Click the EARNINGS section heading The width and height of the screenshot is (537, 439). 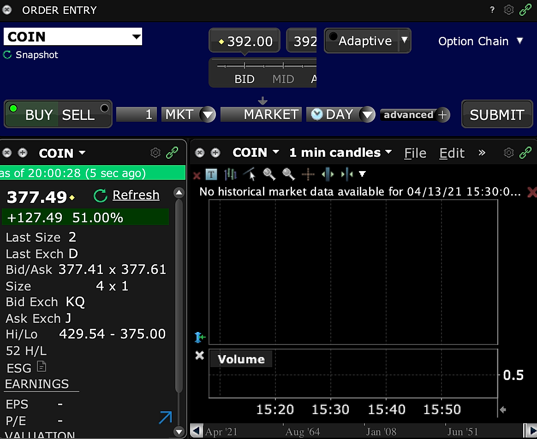pos(37,384)
